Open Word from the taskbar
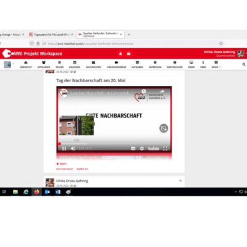This screenshot has height=247, width=247. [x=58, y=192]
